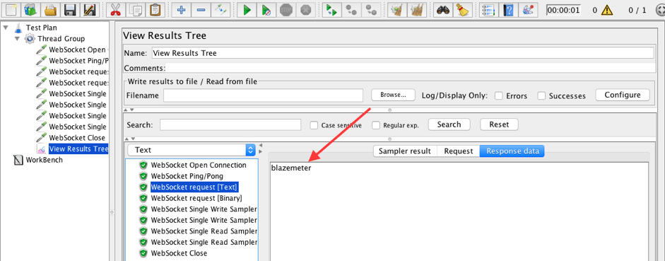Click the yellow warning triangle log icon
Image resolution: width=665 pixels, height=261 pixels.
click(607, 9)
